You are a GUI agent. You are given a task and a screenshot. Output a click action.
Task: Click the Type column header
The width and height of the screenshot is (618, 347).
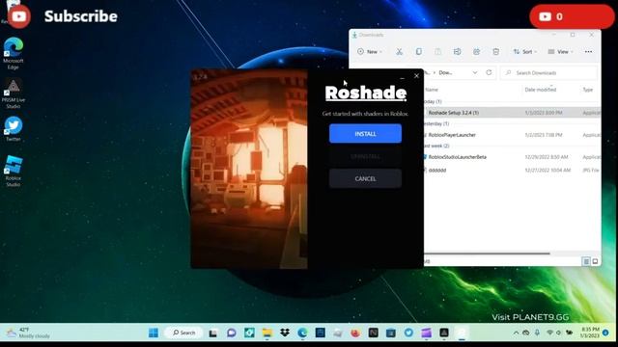(588, 90)
